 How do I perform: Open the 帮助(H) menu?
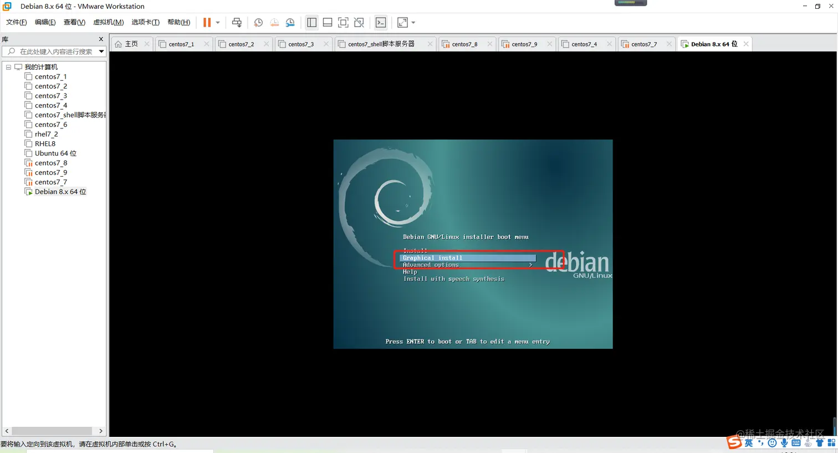point(178,22)
